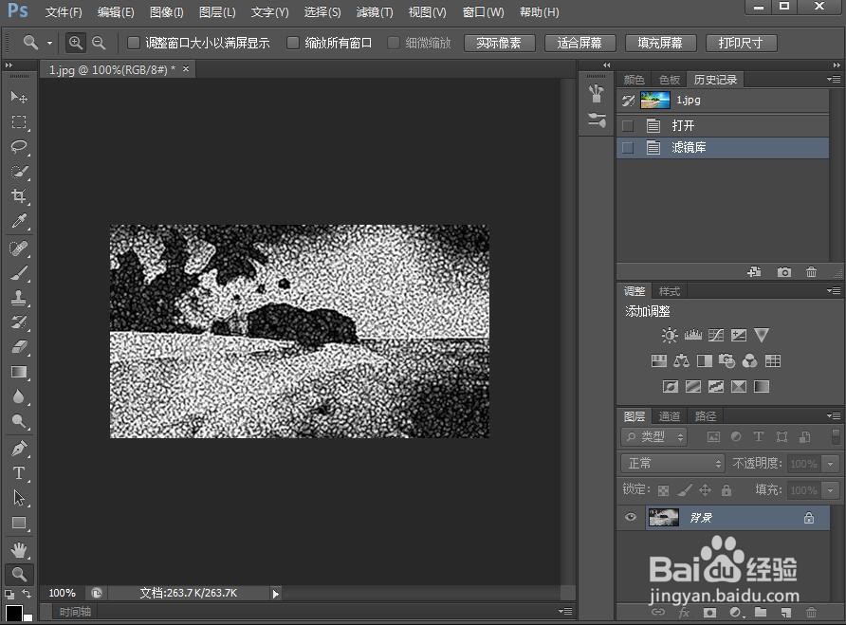Screen dimensions: 846x625
Task: Choose the Zoom tool
Action: click(19, 574)
